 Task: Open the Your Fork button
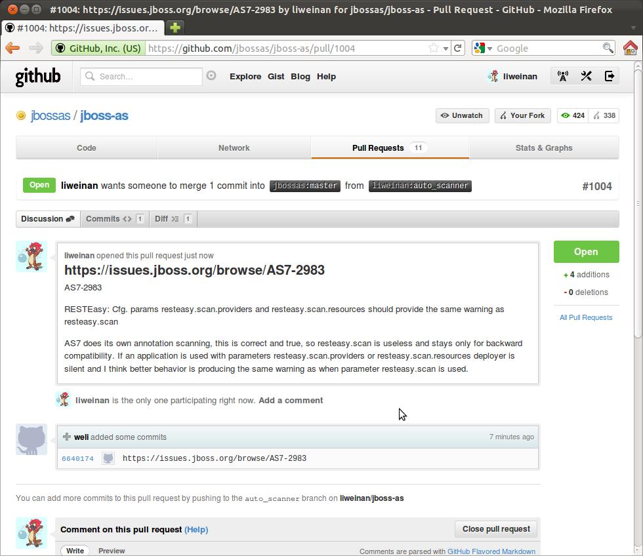point(522,115)
